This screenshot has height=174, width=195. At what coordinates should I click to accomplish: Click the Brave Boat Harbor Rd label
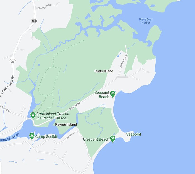[7, 86]
